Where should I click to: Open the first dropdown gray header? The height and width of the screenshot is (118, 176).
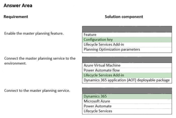[x=127, y=29]
